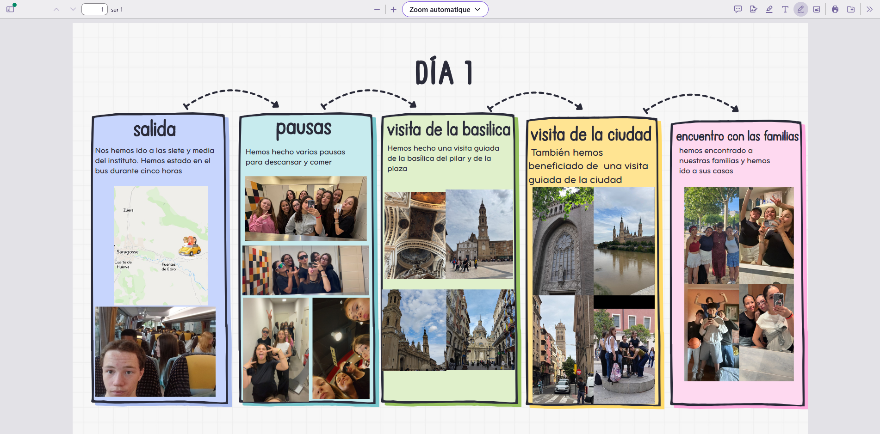Click text 'Nos hemos ido a las siete'
This screenshot has width=880, height=434.
coord(135,151)
